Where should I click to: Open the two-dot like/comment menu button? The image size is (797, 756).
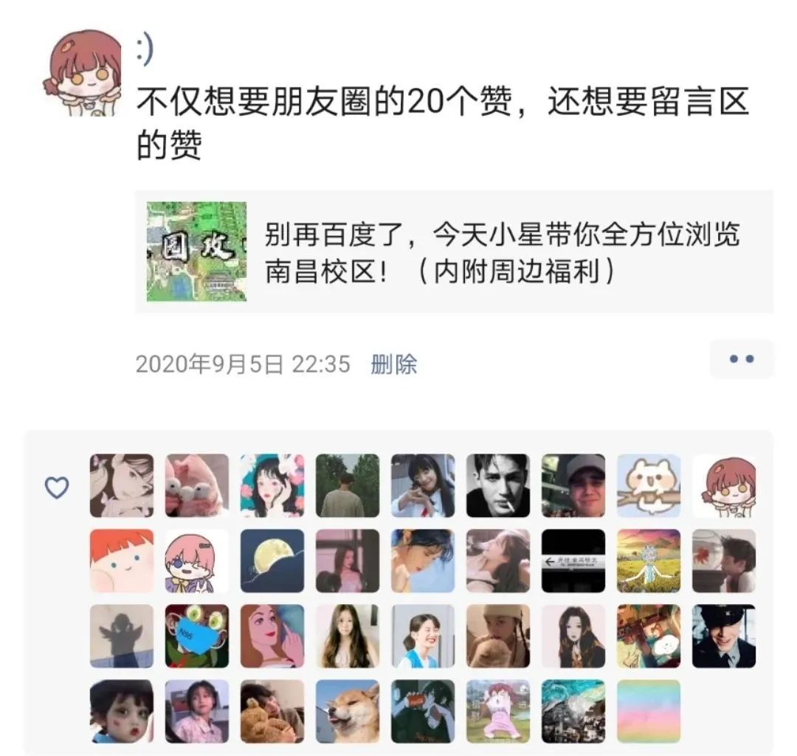[741, 359]
